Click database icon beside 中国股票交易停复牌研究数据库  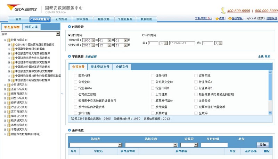pyautogui.click(x=13, y=71)
